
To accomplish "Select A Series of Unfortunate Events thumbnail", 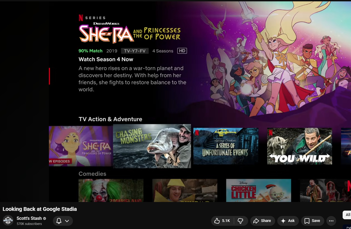I will click(x=226, y=146).
